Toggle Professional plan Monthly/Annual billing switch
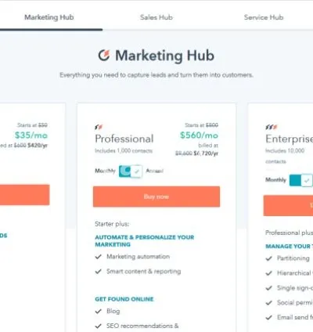Screen dimensions: 313x332 click(x=131, y=171)
